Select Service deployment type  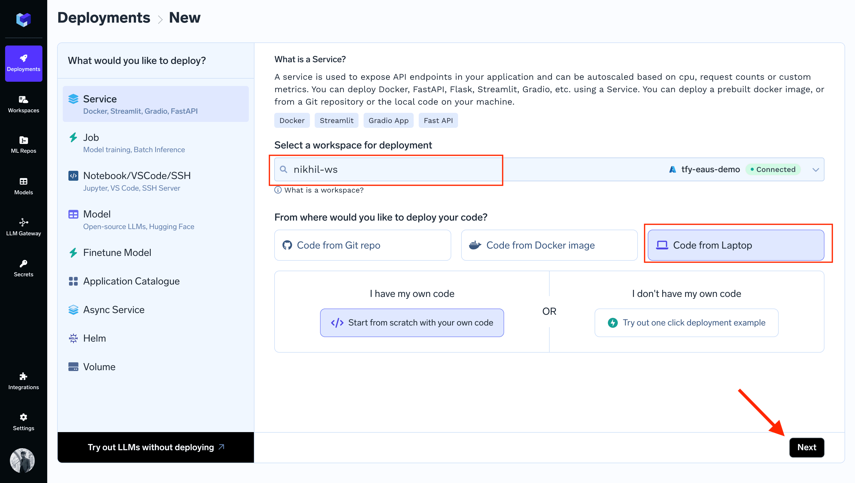pyautogui.click(x=156, y=104)
